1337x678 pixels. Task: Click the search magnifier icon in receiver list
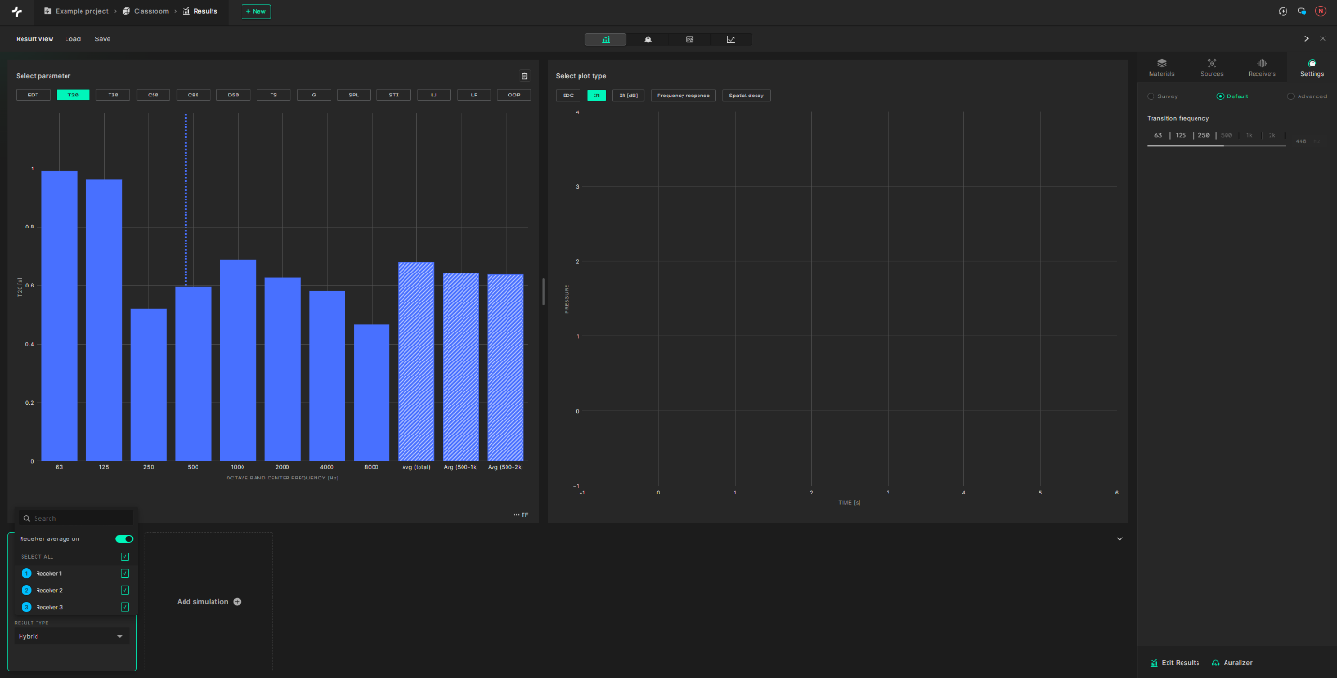(28, 518)
